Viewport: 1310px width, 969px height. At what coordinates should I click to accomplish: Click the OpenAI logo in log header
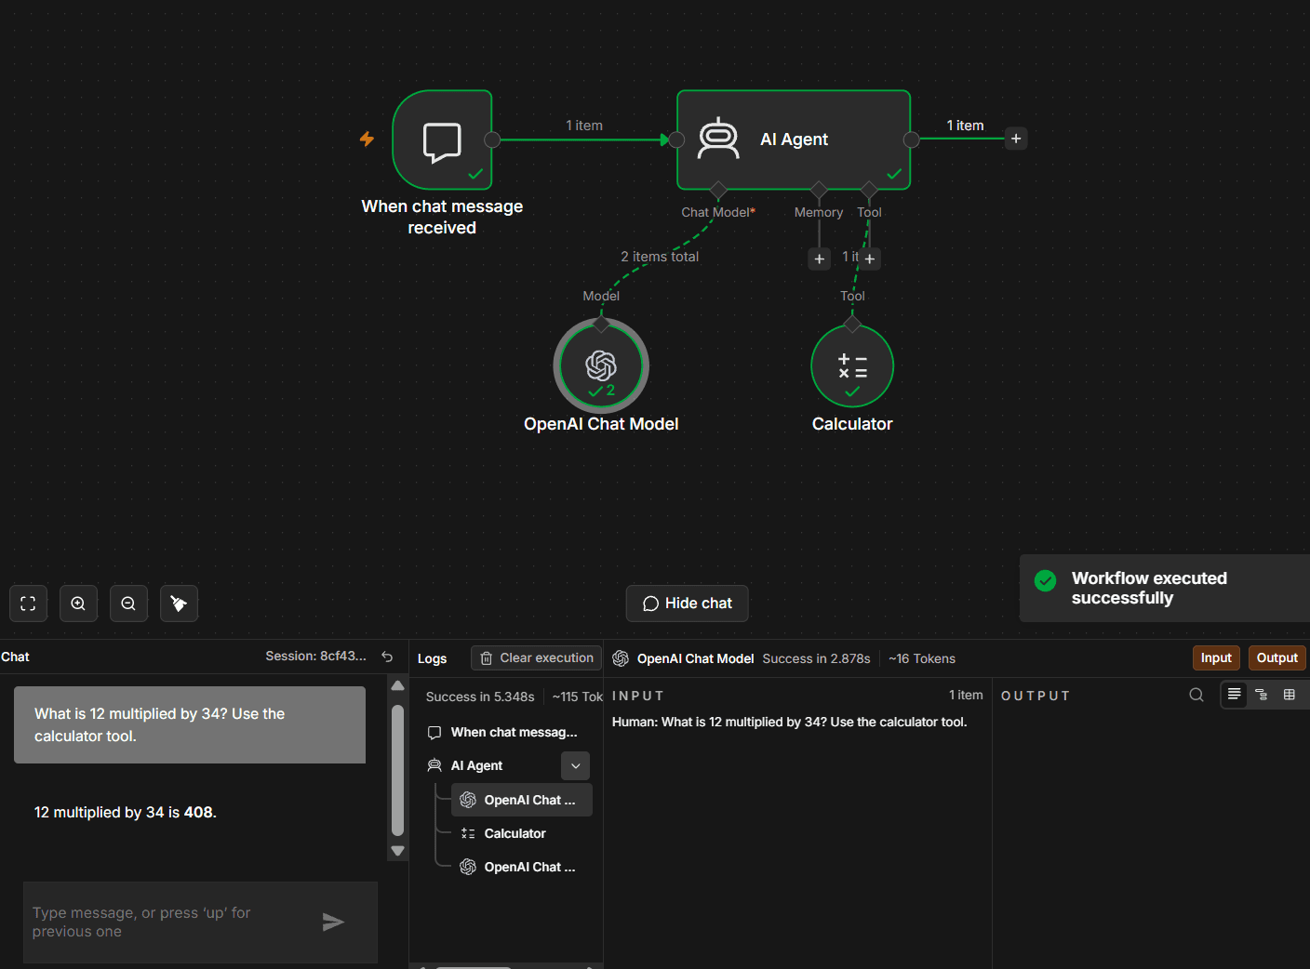621,658
